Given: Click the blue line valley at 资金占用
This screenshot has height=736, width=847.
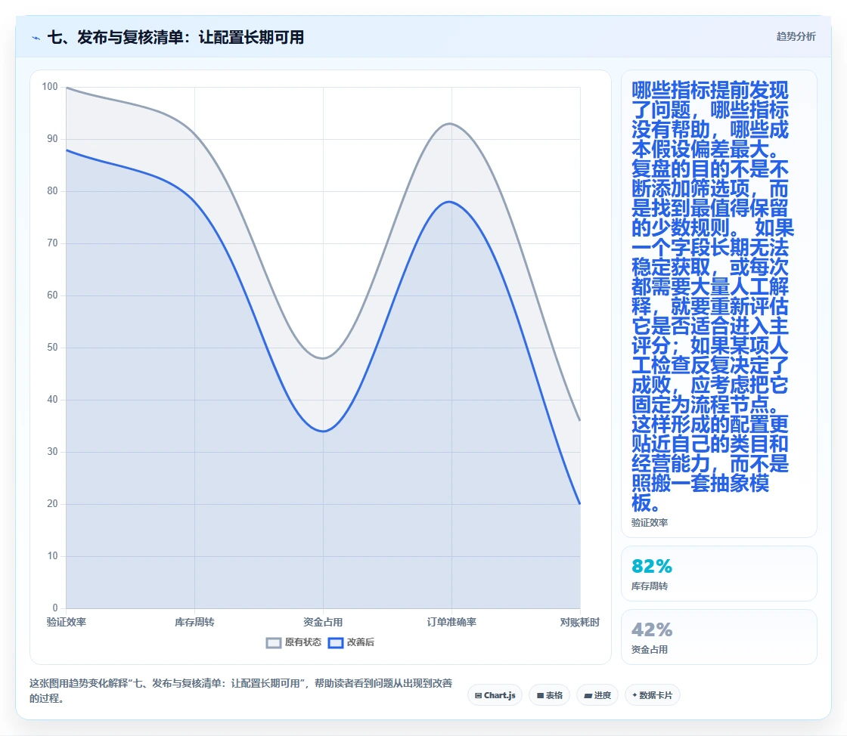Looking at the screenshot, I should pos(323,431).
